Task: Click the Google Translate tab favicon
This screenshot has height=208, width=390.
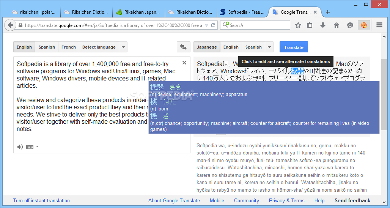Action: (x=275, y=12)
